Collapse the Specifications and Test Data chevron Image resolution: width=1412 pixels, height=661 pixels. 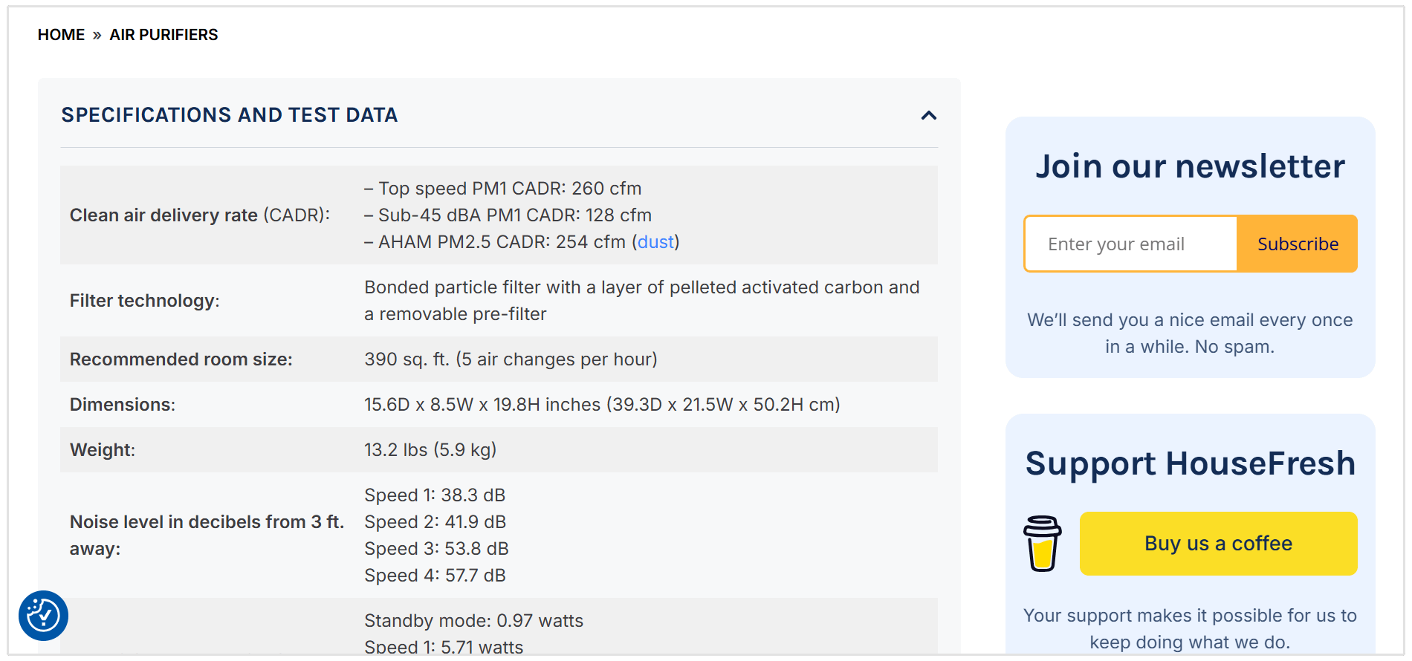point(928,115)
